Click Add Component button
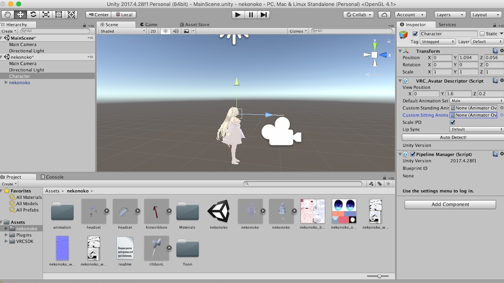Viewport: 504px width, 283px height. (x=450, y=204)
